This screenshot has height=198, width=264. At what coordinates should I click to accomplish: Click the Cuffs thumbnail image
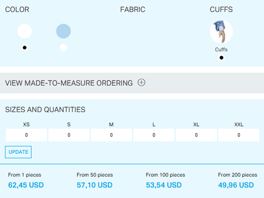coord(221,32)
